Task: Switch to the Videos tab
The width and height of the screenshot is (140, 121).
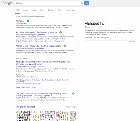Action: tap(34, 10)
